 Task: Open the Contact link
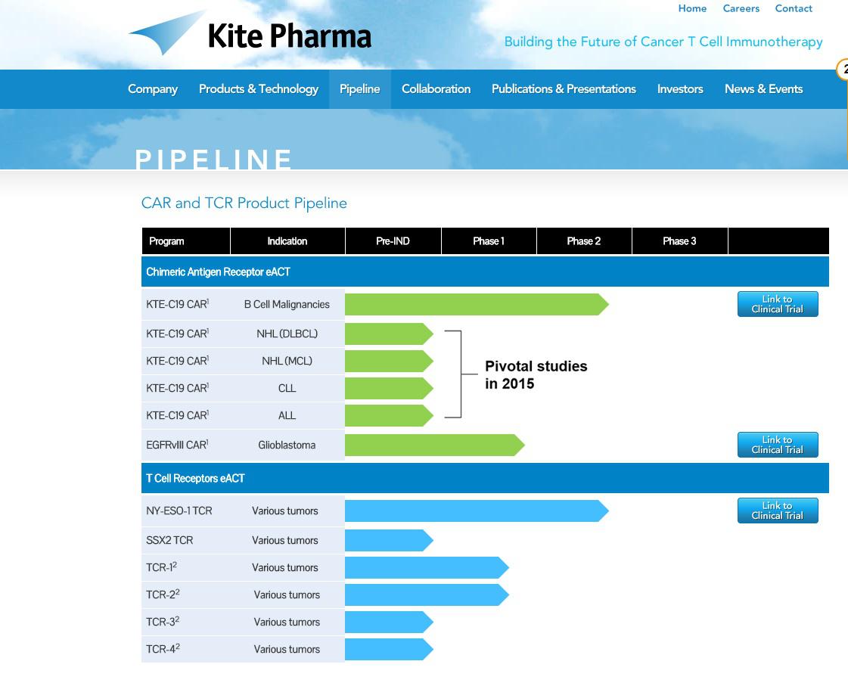[794, 9]
